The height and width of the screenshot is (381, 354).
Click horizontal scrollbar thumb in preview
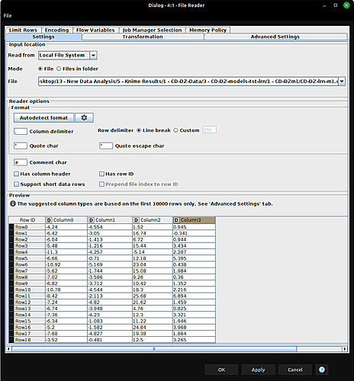pos(154,349)
